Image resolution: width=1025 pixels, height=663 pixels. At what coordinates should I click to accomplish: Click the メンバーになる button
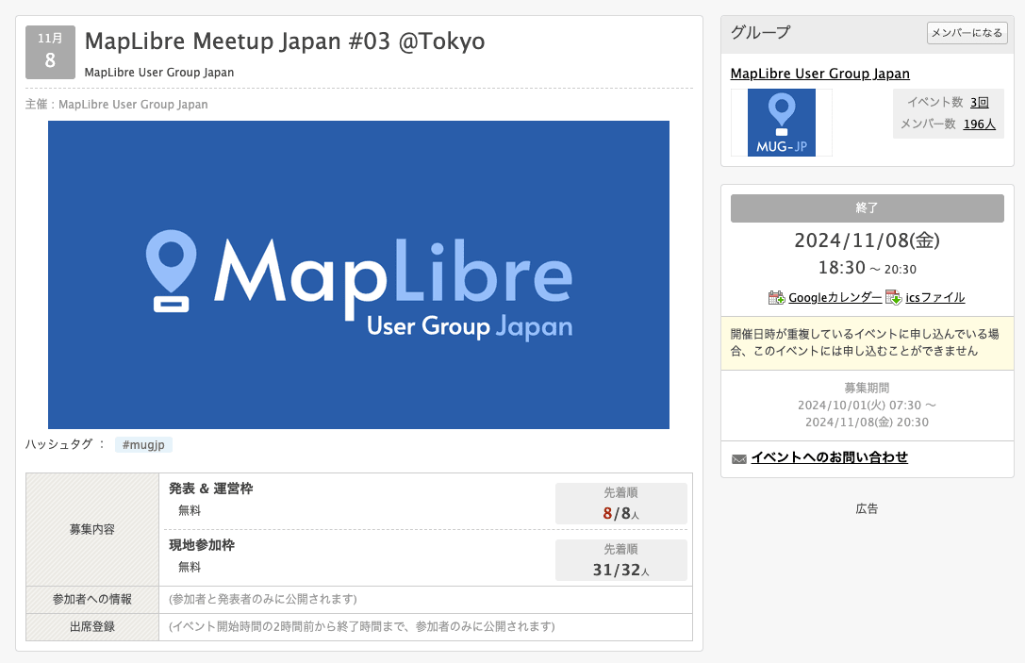(x=967, y=33)
